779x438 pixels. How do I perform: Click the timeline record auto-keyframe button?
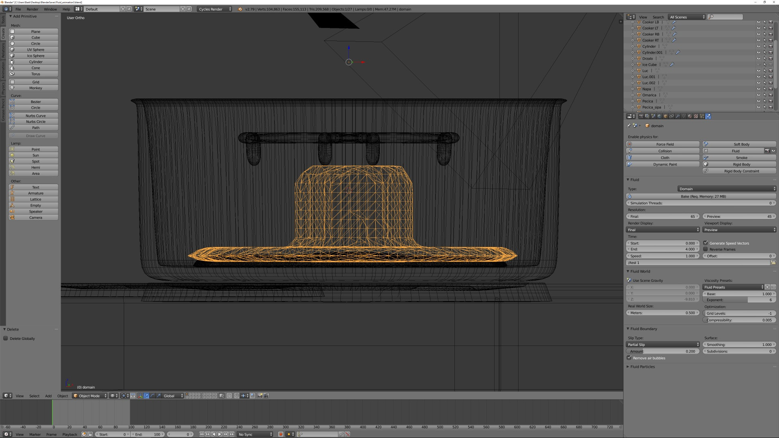(280, 434)
